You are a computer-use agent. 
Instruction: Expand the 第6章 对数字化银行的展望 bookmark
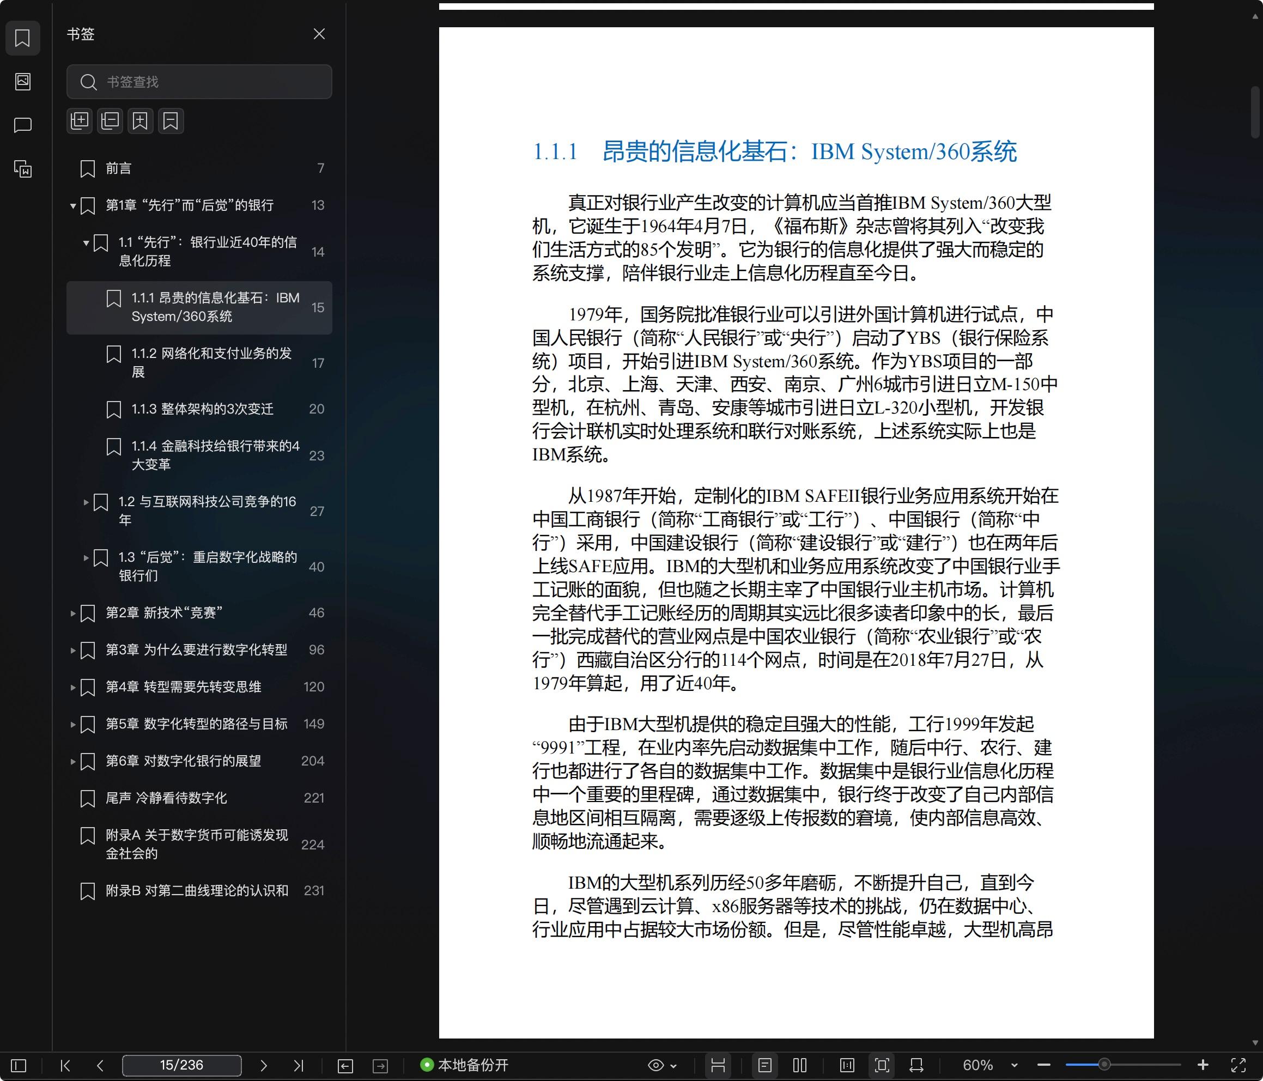72,761
